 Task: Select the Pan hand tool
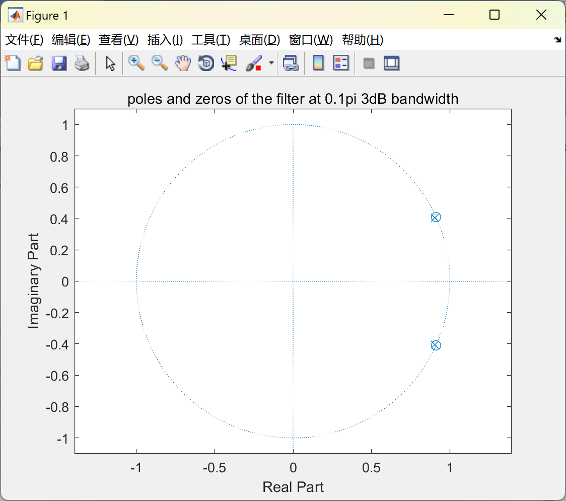[x=183, y=63]
